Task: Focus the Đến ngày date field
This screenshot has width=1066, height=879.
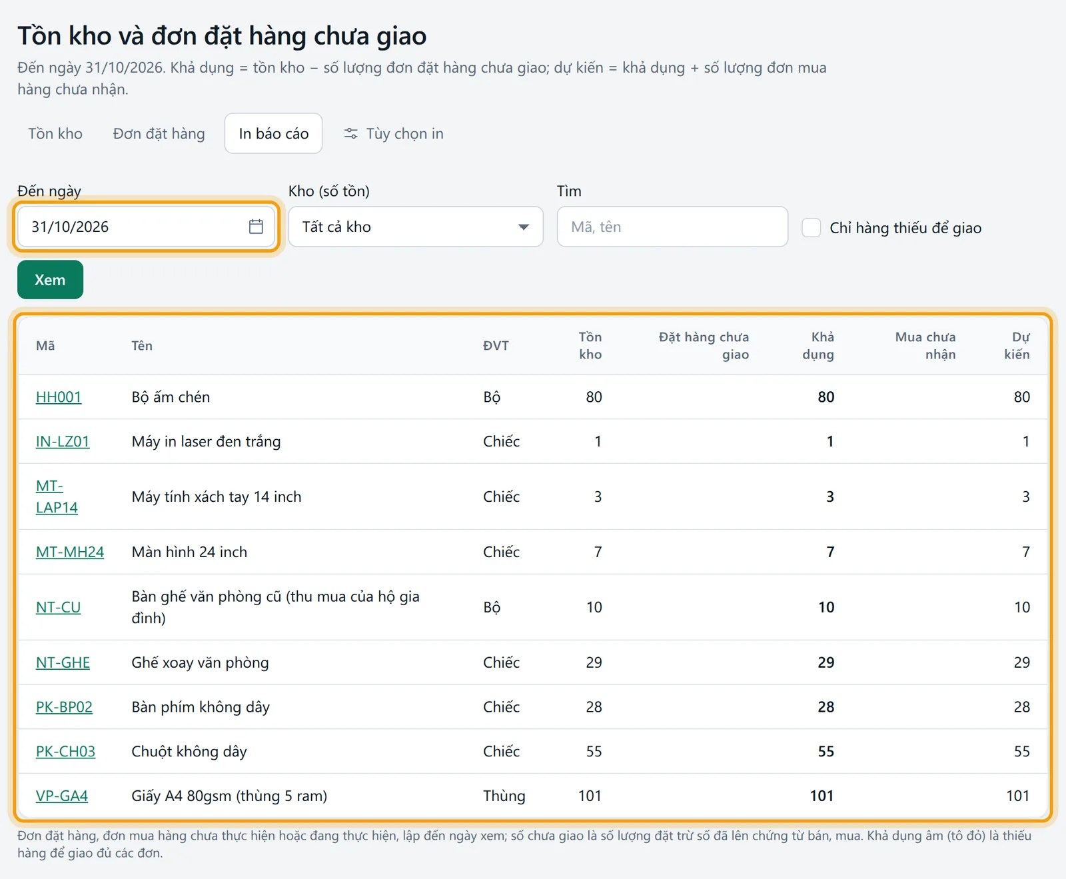Action: [x=147, y=227]
